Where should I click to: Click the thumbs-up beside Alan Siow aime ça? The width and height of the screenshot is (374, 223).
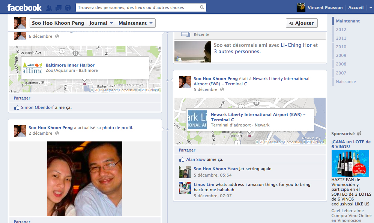[x=183, y=159]
